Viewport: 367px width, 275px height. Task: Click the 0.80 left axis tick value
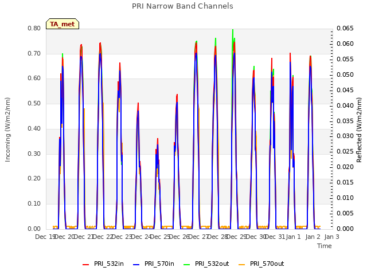[34, 28]
